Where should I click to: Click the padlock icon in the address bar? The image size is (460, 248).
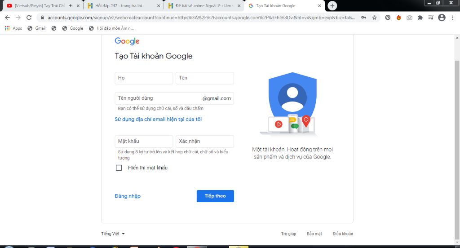point(42,18)
